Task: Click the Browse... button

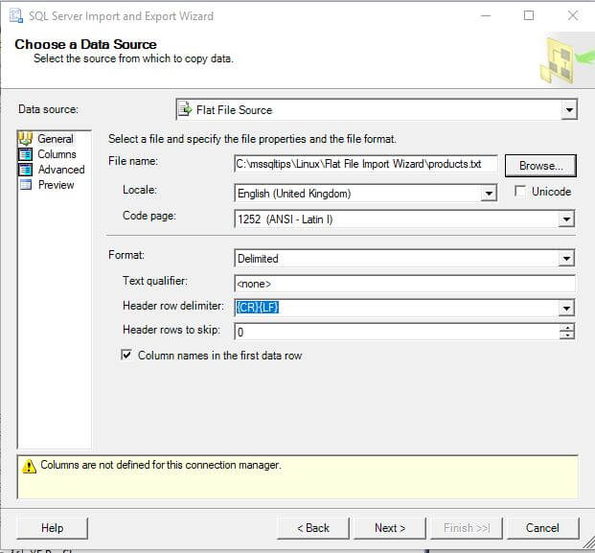Action: tap(540, 166)
